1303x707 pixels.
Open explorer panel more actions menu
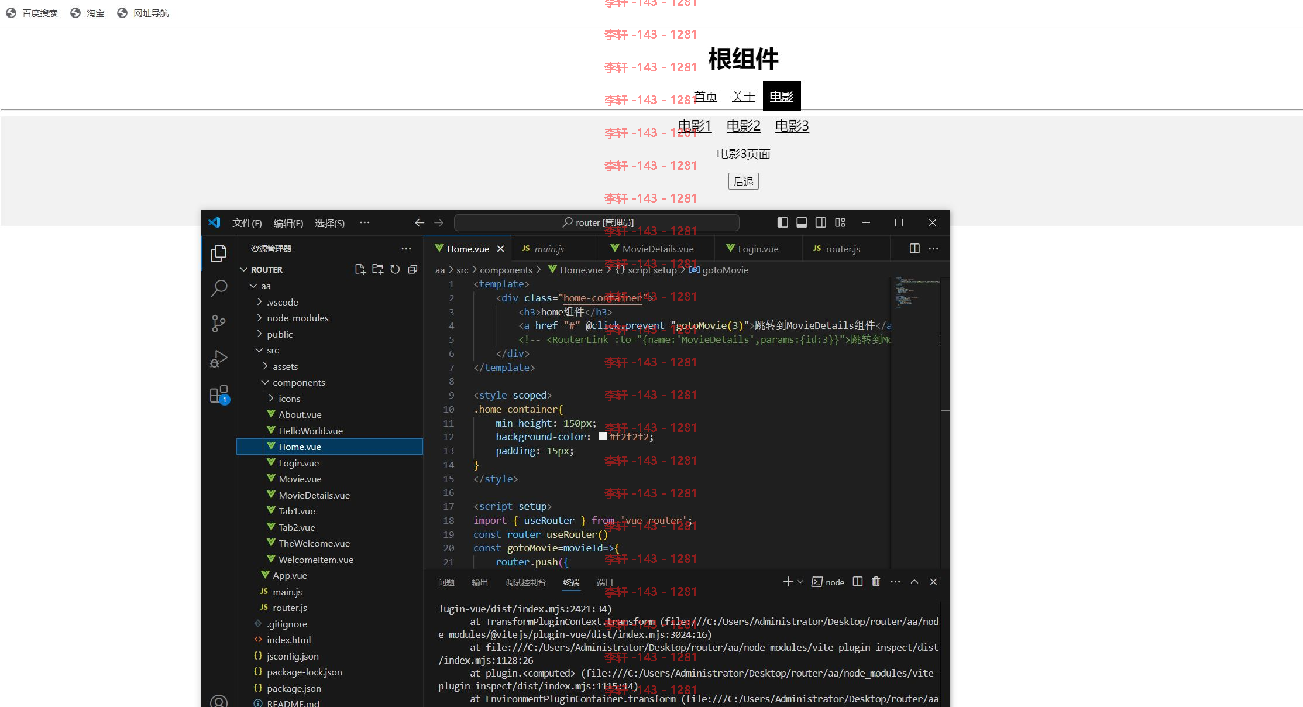[x=406, y=249]
